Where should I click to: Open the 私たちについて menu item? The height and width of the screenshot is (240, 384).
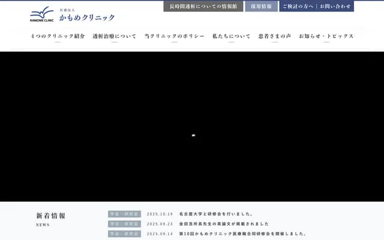click(231, 37)
